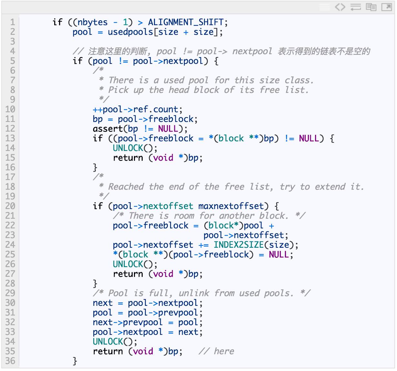Click maxnextoffset in the if condition
397x371 pixels.
pos(231,206)
